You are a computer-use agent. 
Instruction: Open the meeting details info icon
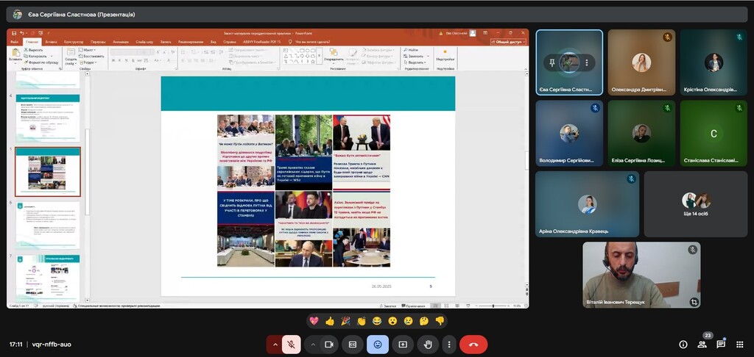point(683,344)
